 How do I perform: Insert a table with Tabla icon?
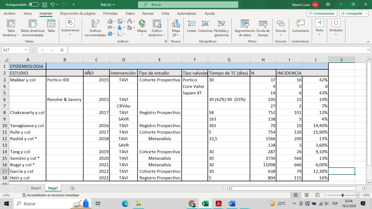[x=51, y=24]
